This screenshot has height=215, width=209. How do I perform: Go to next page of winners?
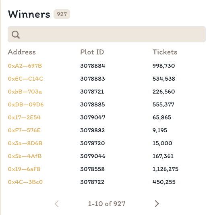tap(157, 204)
